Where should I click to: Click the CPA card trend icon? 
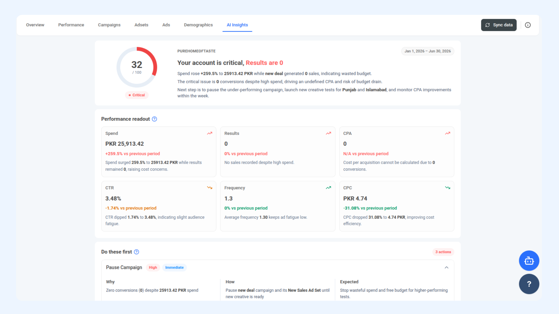(x=447, y=133)
